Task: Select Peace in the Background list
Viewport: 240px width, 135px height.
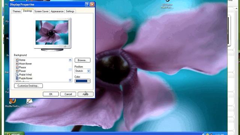Action: pos(22,67)
